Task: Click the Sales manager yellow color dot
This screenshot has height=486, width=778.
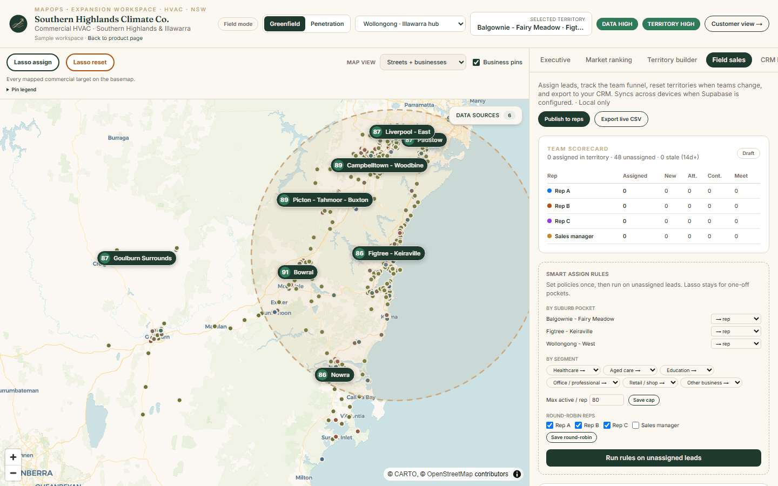Action: click(549, 236)
